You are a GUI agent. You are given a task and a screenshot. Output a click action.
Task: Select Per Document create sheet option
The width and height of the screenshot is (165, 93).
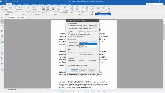(x=88, y=61)
